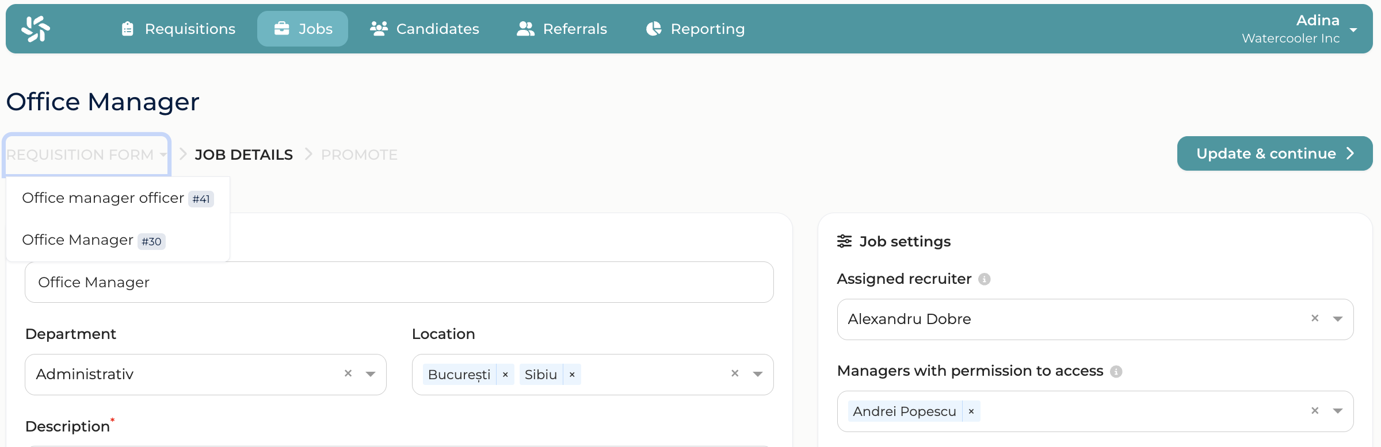Remove Andrei Popescu from managers
This screenshot has width=1381, height=447.
971,411
